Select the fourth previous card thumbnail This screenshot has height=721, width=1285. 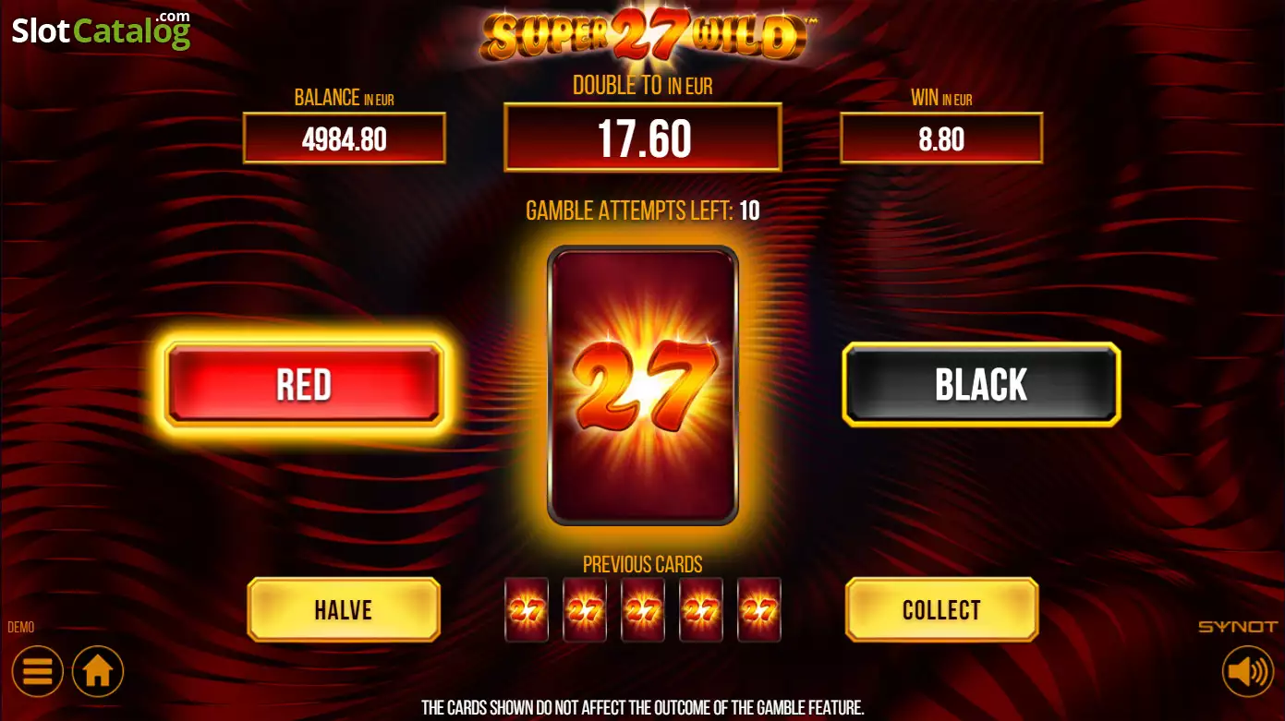tap(701, 609)
